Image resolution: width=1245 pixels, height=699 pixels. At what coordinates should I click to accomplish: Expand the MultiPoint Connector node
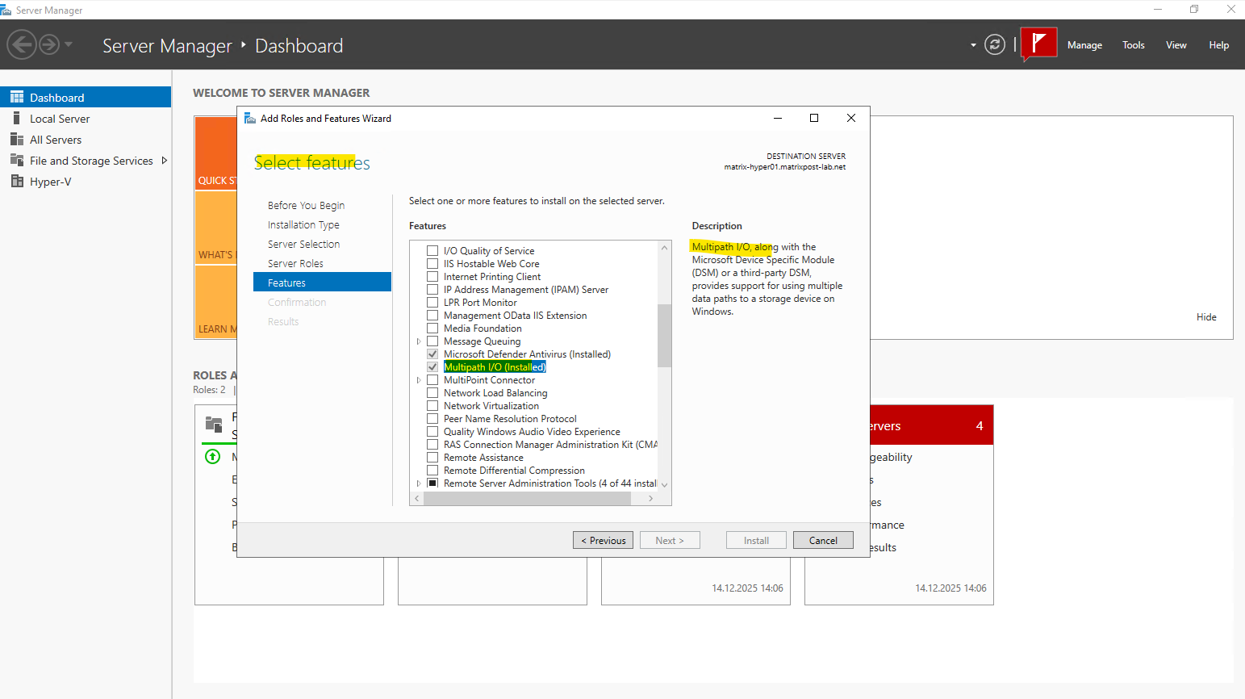pos(419,380)
